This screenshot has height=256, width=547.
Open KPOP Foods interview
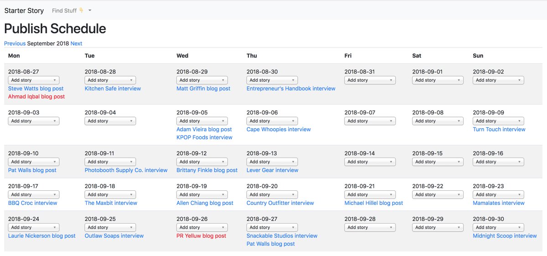coord(204,137)
